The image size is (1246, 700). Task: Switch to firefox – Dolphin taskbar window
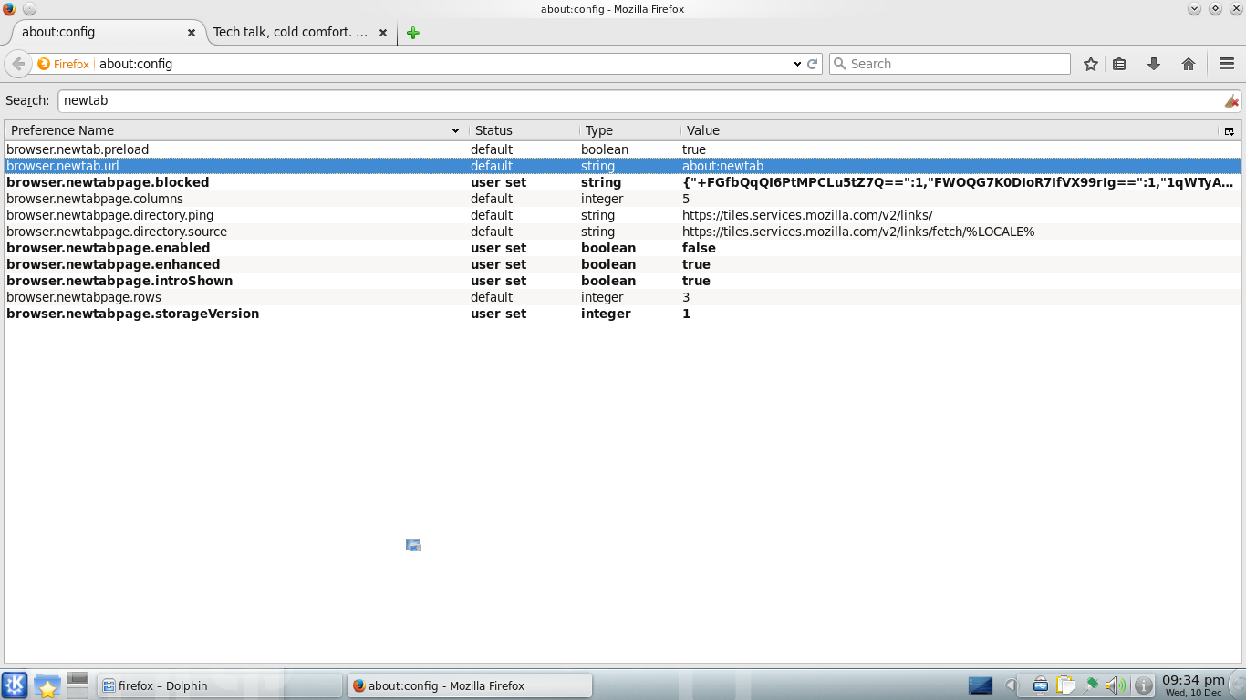219,685
